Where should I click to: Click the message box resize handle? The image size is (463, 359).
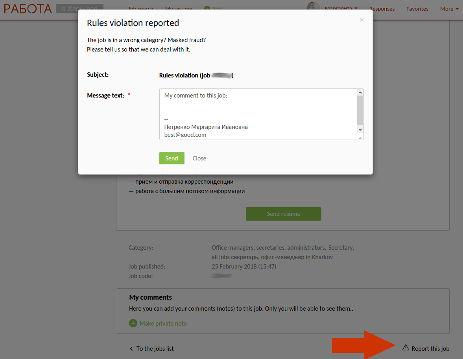coord(361,137)
